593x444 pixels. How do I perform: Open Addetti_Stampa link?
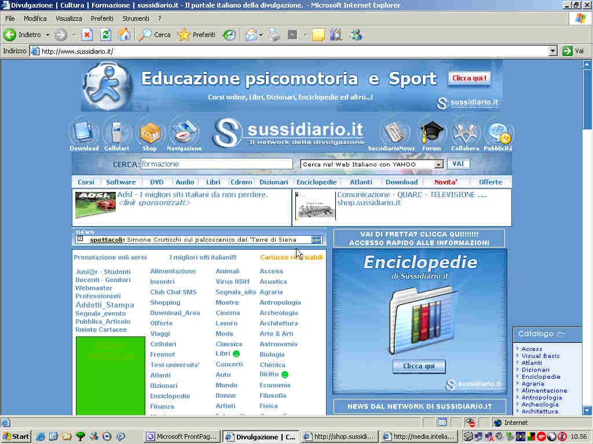pyautogui.click(x=105, y=305)
